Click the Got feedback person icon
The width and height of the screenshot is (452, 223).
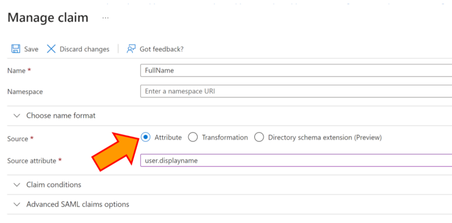[x=131, y=49]
